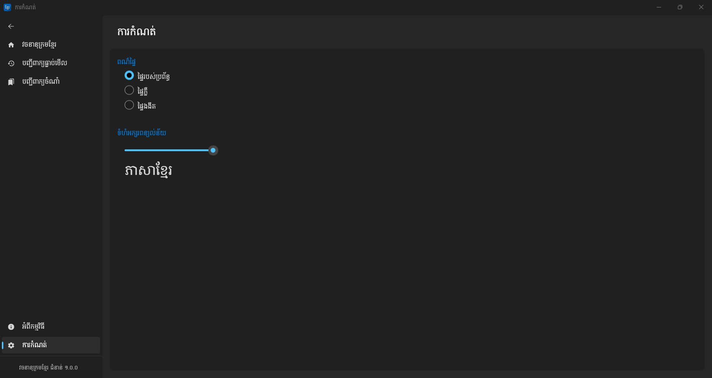Select the ផ្ទៃភ្លឺ theme option
712x378 pixels.
tap(129, 90)
